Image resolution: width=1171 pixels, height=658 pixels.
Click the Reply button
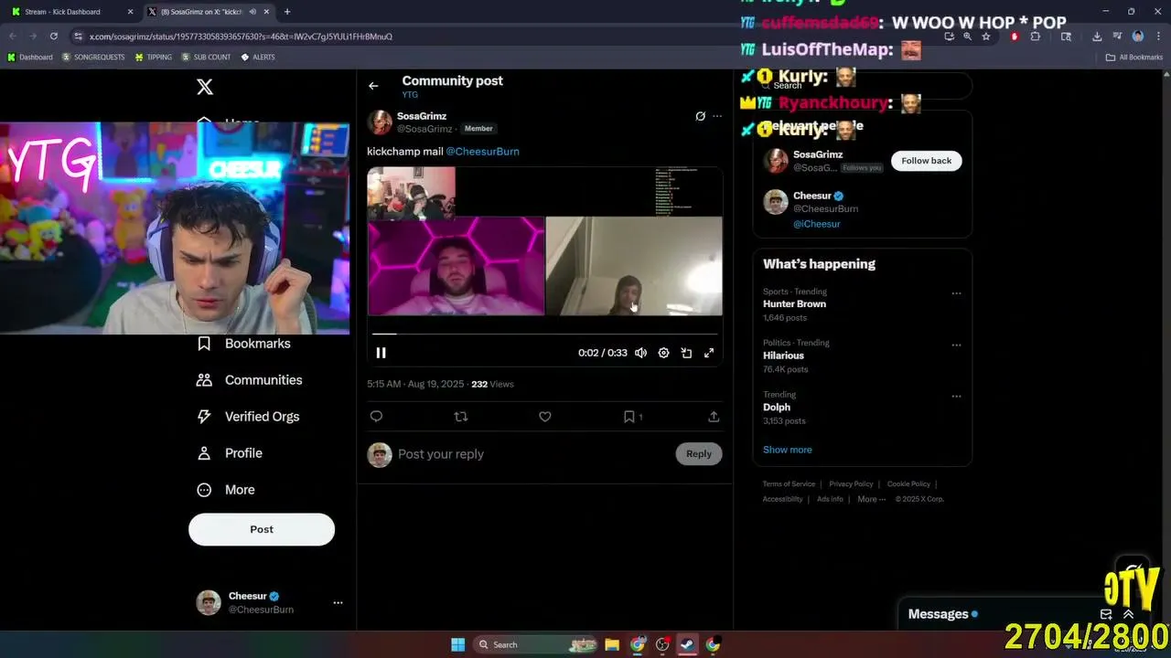(x=699, y=454)
